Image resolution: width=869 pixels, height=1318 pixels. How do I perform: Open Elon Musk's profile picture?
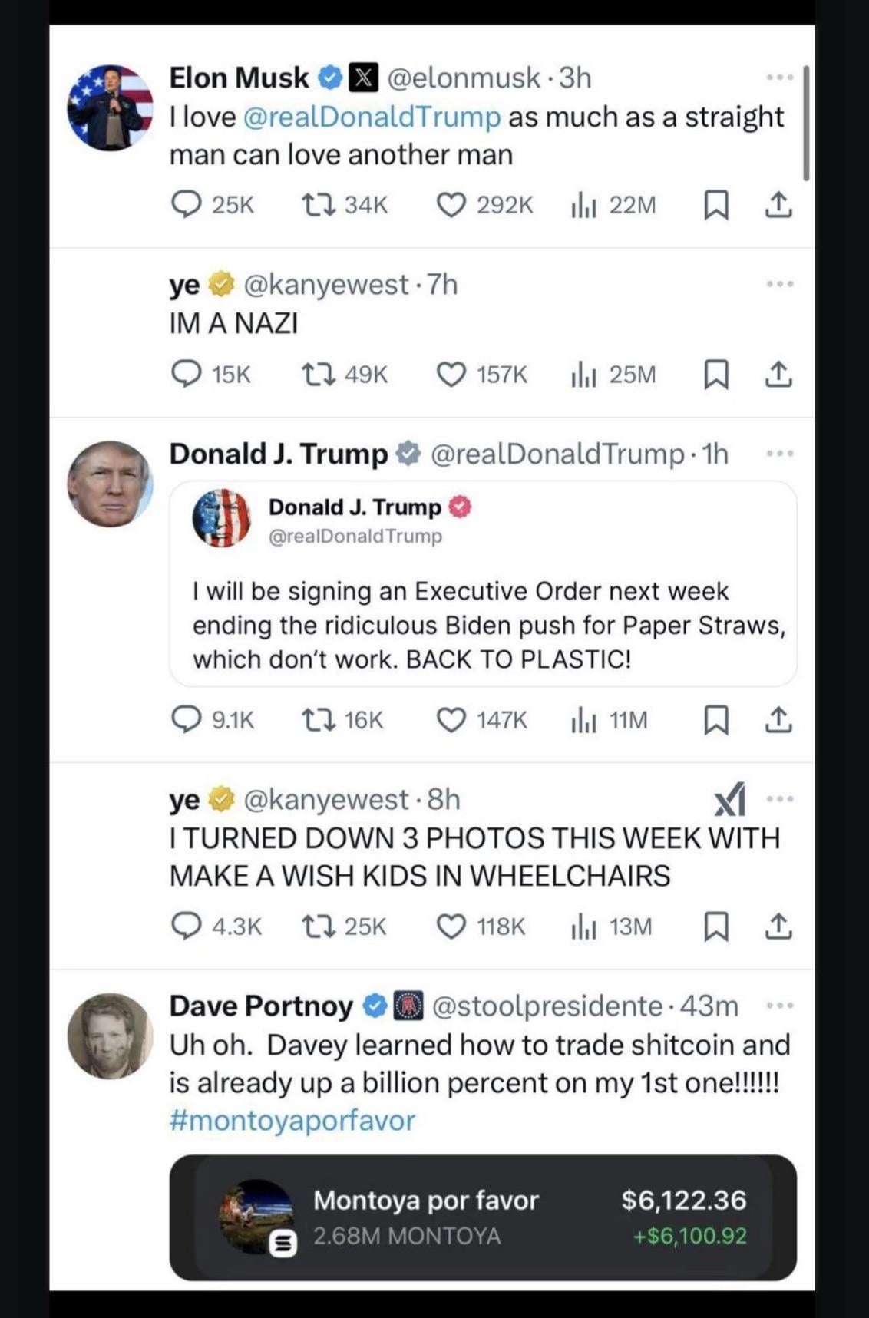(x=110, y=107)
